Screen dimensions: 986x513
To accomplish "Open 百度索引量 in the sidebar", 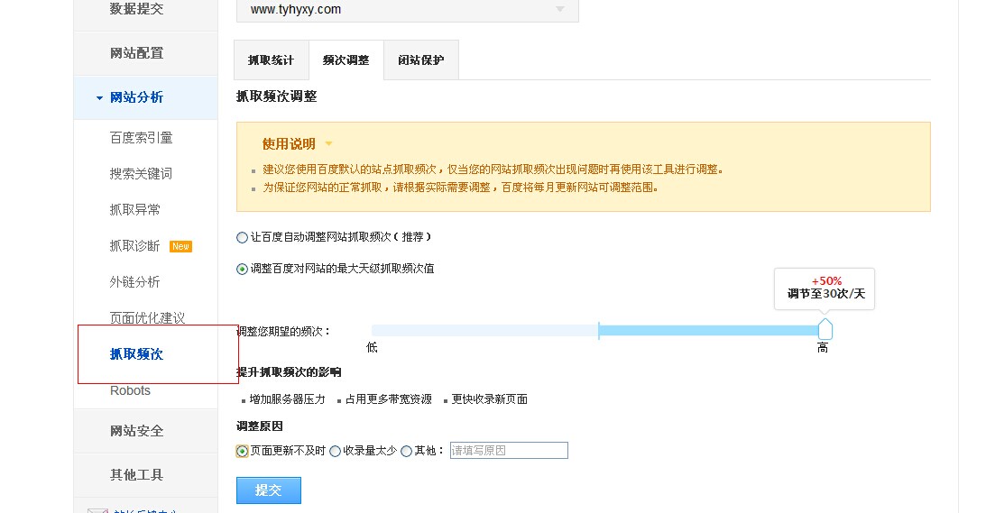I will coord(141,138).
